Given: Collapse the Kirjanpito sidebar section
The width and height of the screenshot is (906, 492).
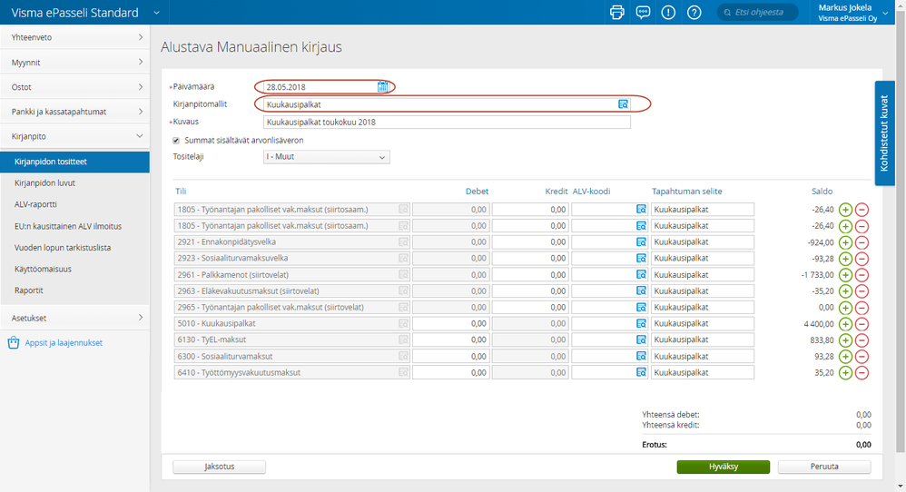Looking at the screenshot, I should [x=74, y=136].
